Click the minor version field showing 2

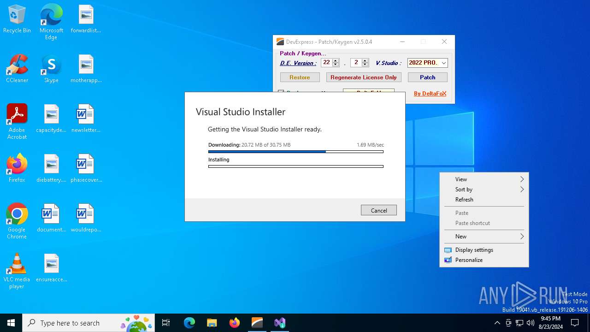click(356, 63)
